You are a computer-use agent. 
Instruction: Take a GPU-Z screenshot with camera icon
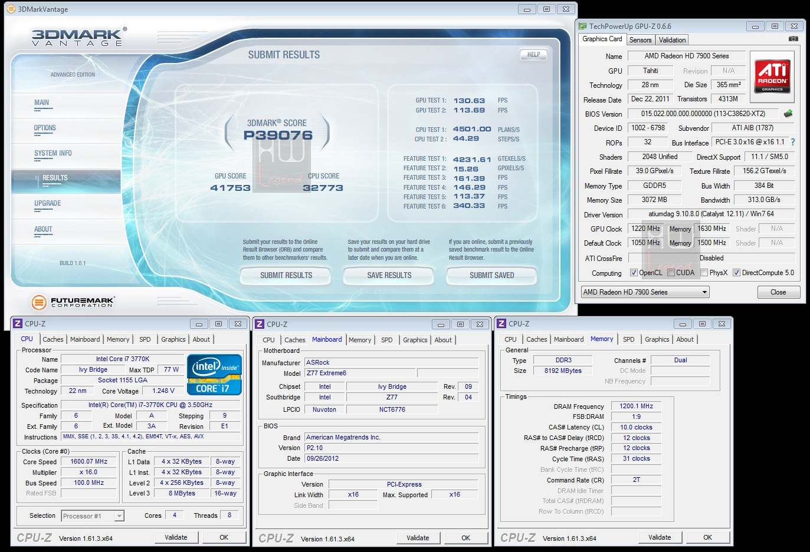(x=793, y=39)
